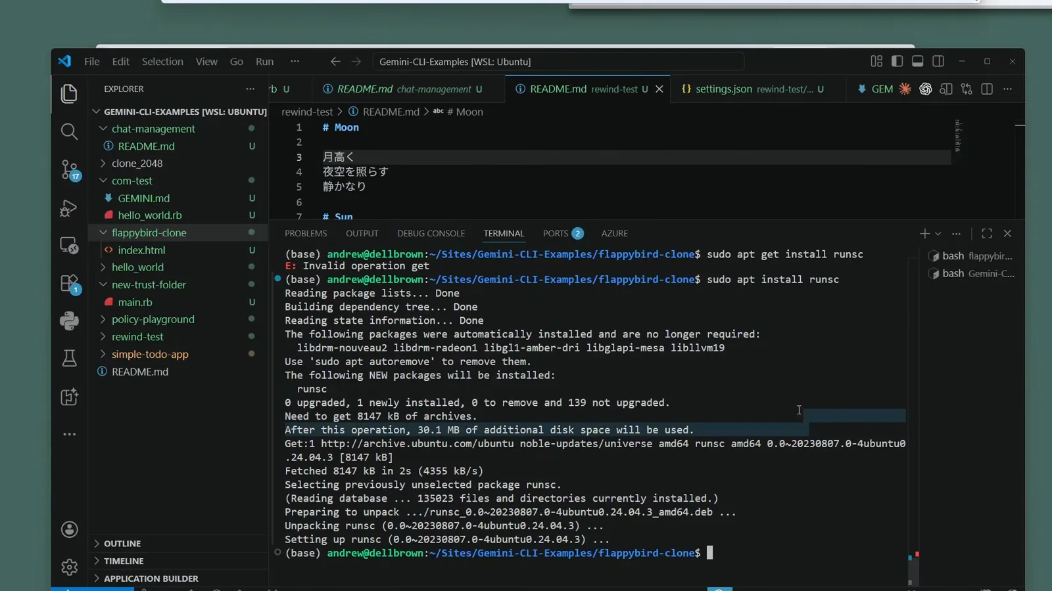The width and height of the screenshot is (1052, 591).
Task: Click the command center search box
Action: pos(558,61)
